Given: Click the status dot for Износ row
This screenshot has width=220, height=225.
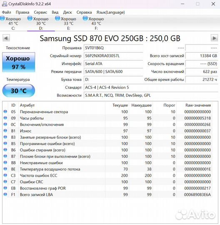Looking at the screenshot, I should [5, 130].
